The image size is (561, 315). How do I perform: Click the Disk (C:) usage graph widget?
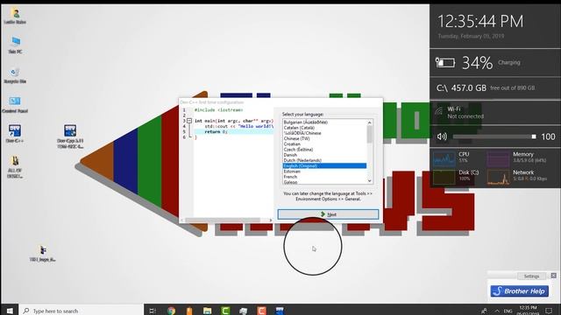[x=444, y=177]
